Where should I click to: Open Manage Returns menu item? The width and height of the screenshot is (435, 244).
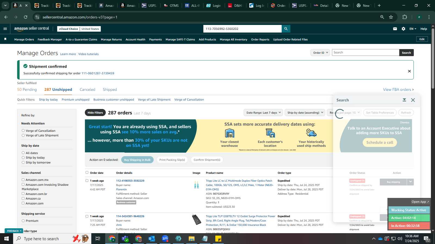click(111, 39)
